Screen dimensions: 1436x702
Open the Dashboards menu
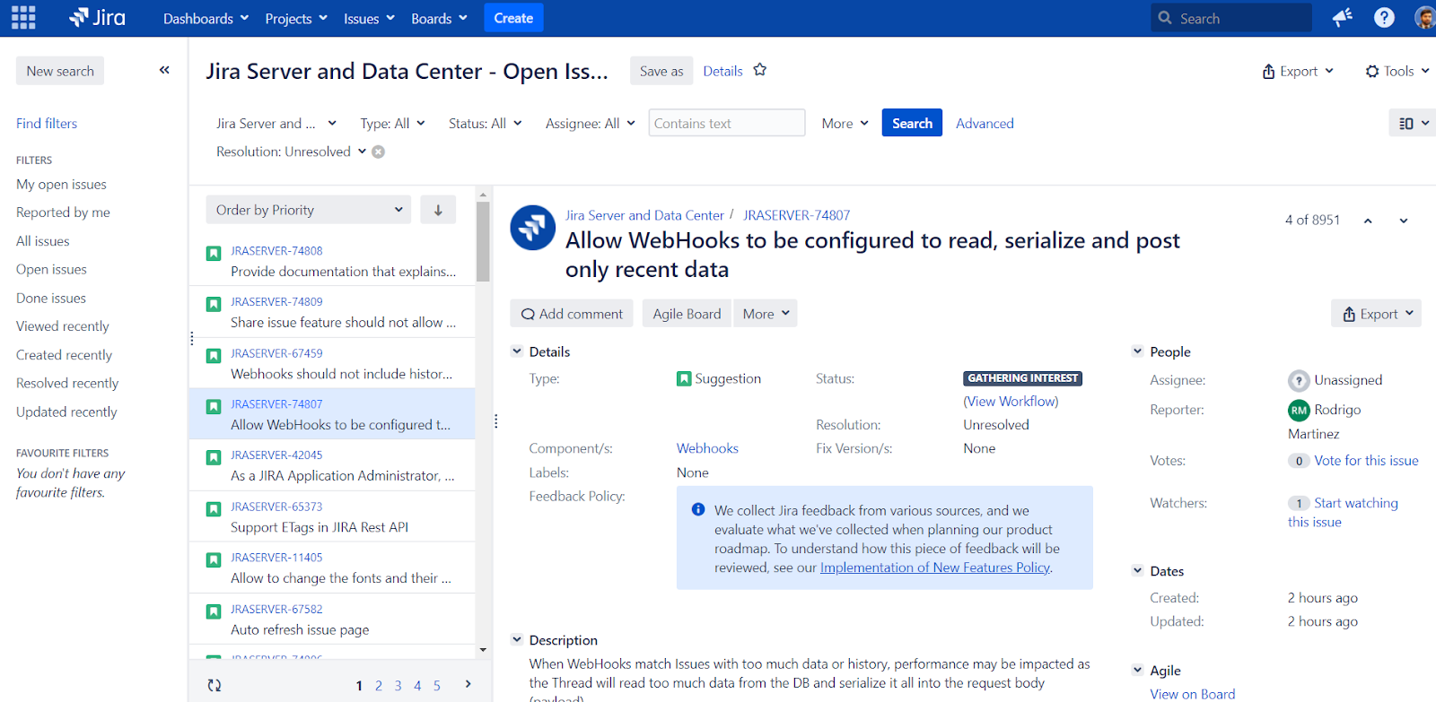pyautogui.click(x=206, y=18)
